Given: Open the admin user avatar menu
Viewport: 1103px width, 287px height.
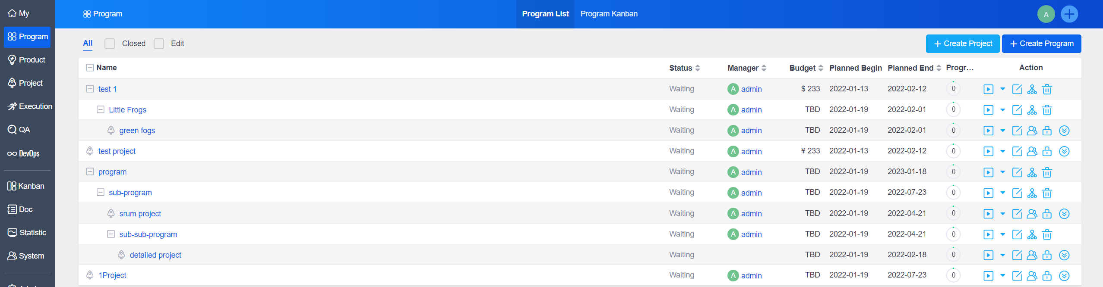Looking at the screenshot, I should [1046, 14].
